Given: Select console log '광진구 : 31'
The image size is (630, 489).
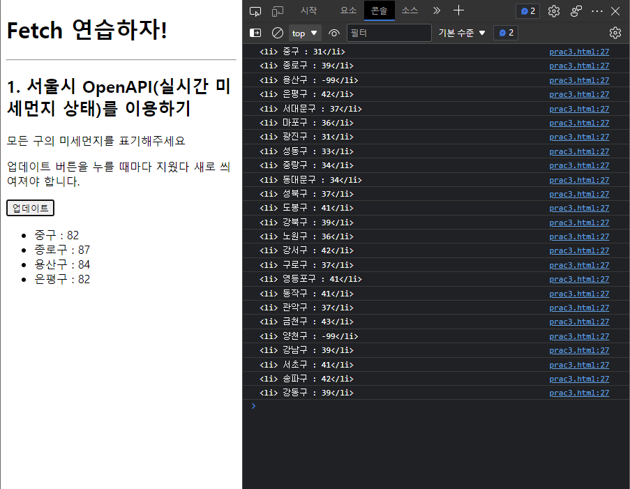Looking at the screenshot, I should point(306,137).
